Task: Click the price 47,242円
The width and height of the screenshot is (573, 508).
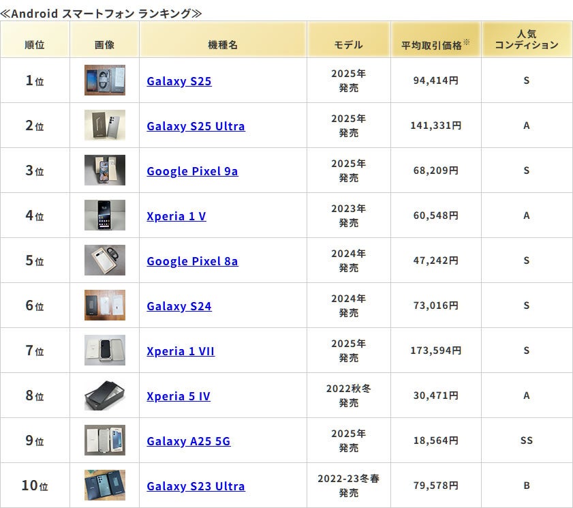Action: click(x=435, y=260)
